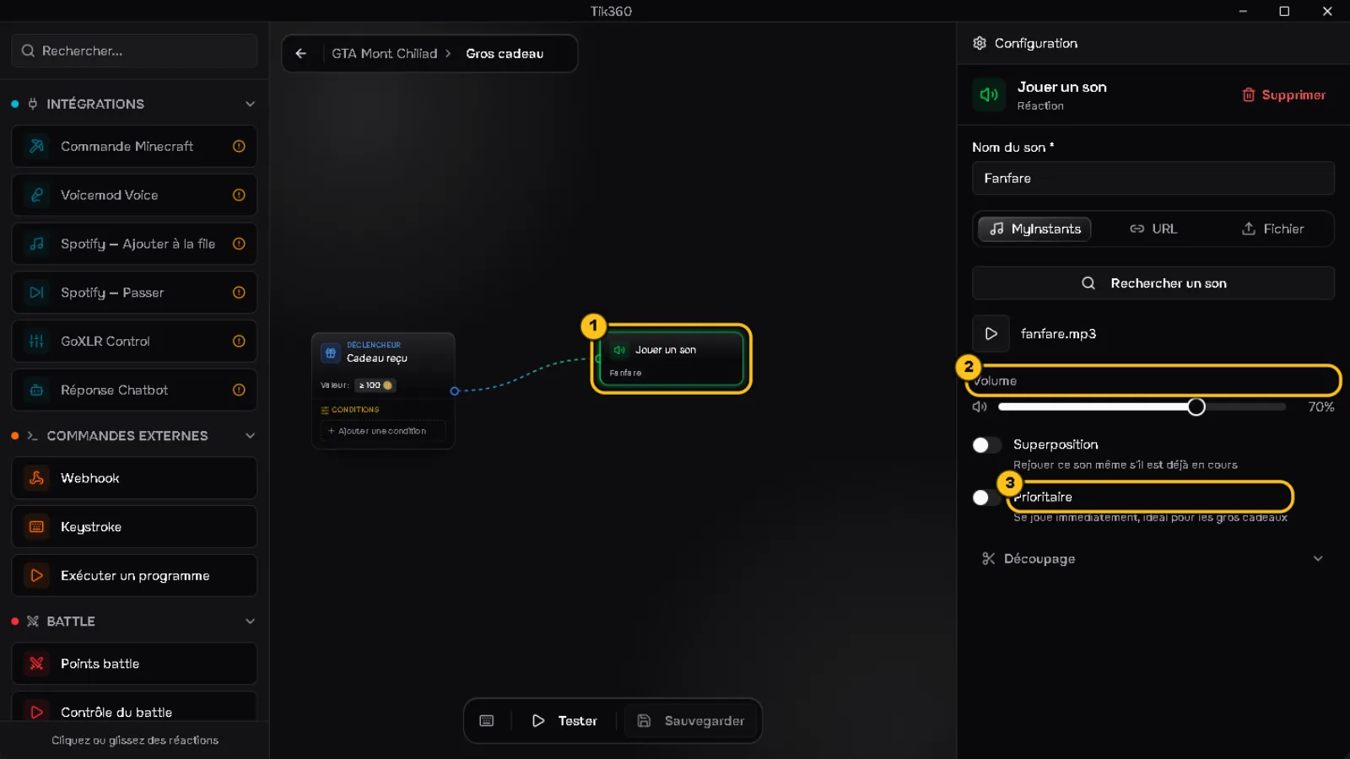Switch to the Fichier source tab

[x=1272, y=229]
